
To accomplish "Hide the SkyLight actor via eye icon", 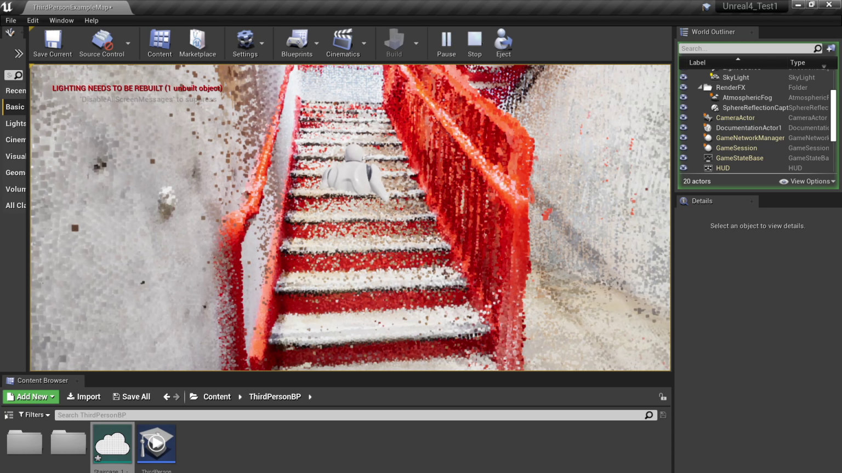I will pyautogui.click(x=684, y=77).
